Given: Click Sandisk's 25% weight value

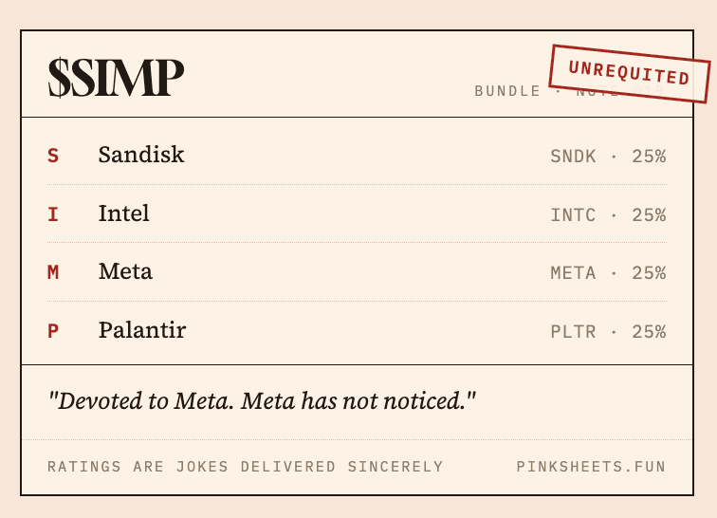Looking at the screenshot, I should pyautogui.click(x=649, y=157).
